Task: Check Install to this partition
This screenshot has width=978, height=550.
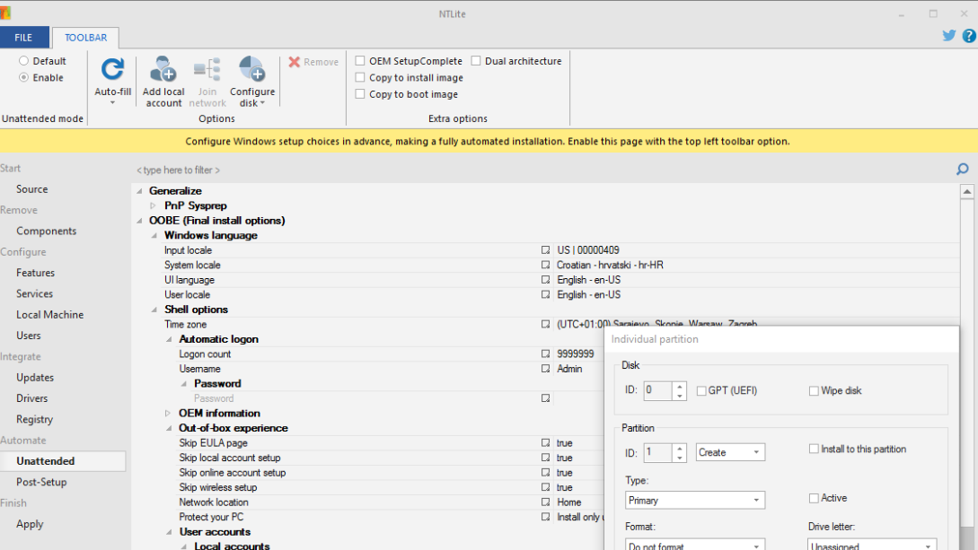Action: (x=814, y=449)
